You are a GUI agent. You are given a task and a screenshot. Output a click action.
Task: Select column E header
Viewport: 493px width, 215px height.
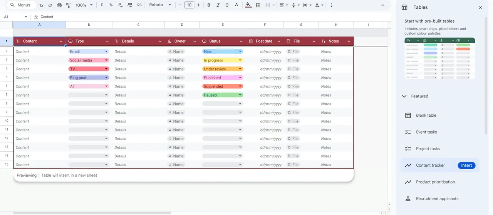[223, 25]
